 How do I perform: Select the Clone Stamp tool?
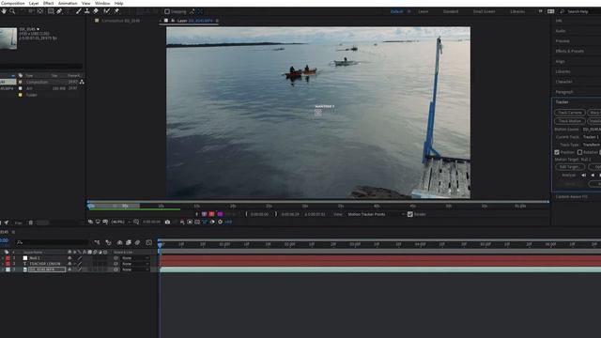[x=87, y=11]
